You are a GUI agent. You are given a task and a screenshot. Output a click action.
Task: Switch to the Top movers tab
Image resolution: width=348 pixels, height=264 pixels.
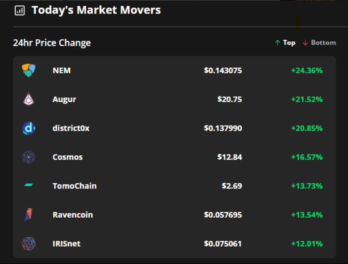tap(285, 42)
